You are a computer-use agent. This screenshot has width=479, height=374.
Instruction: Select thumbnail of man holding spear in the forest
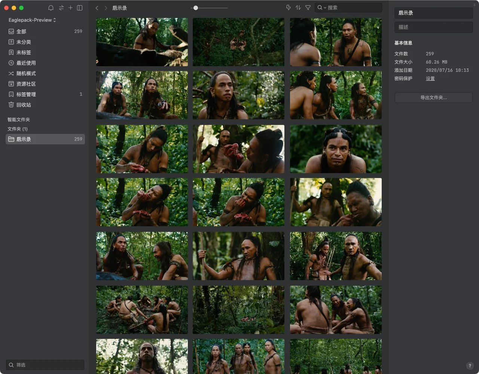[x=238, y=256]
